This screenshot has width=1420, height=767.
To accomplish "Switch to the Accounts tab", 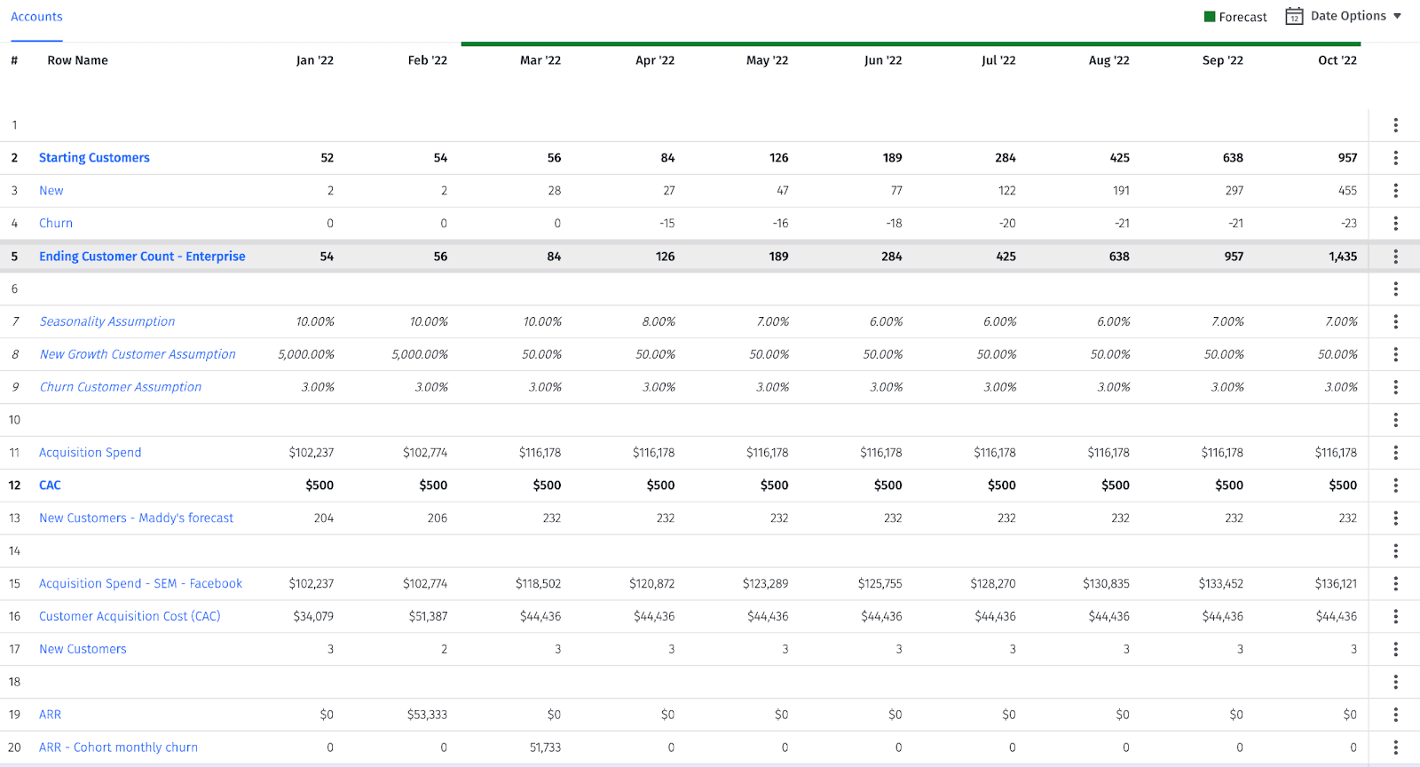I will (x=36, y=17).
